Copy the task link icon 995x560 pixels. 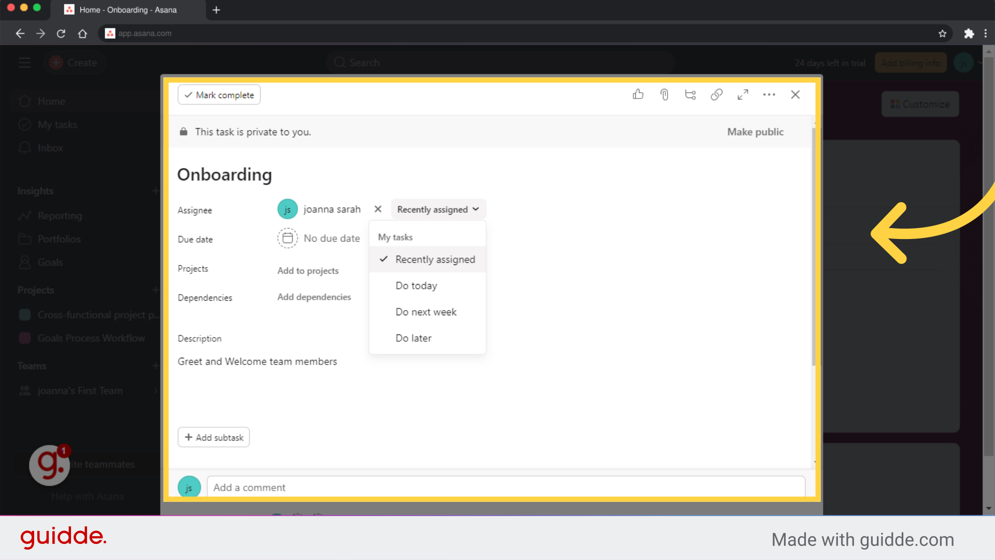tap(717, 94)
